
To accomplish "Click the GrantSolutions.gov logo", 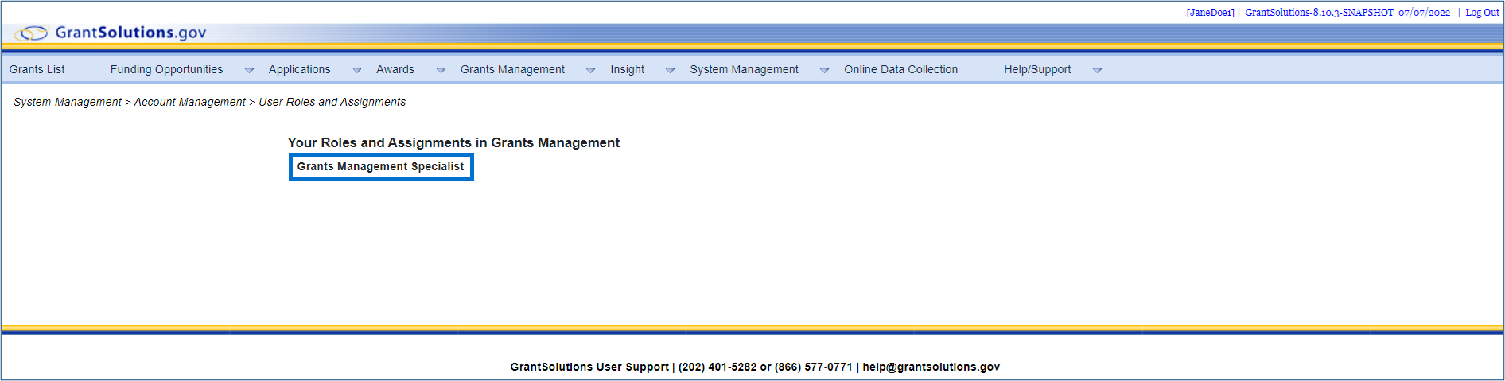I will click(x=111, y=33).
